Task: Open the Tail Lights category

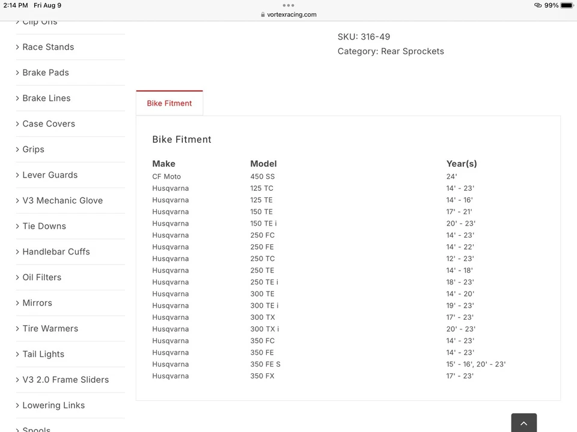Action: coord(43,354)
